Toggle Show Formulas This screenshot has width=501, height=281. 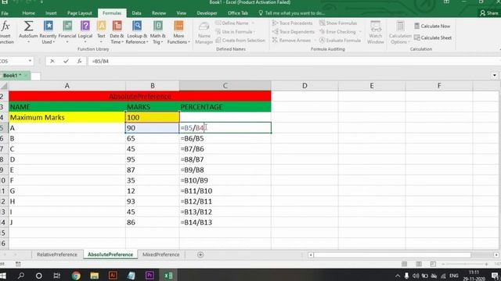click(x=338, y=23)
